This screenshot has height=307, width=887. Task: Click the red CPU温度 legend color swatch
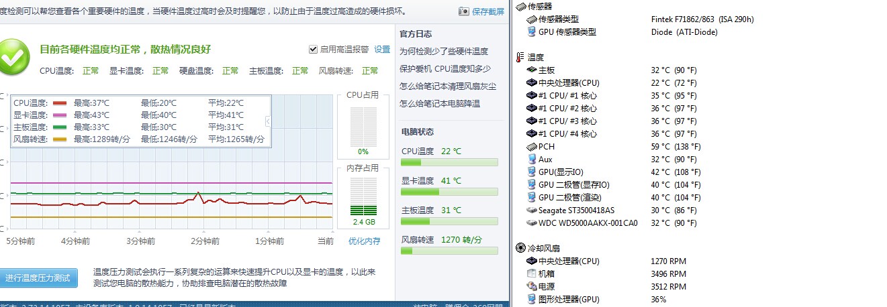pyautogui.click(x=59, y=103)
